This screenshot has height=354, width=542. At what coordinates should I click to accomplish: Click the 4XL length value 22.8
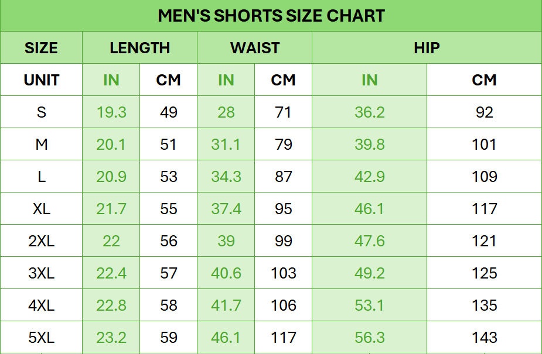tap(111, 305)
